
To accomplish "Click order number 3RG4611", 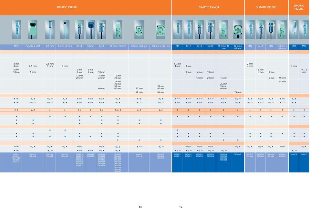I will 177,154.
